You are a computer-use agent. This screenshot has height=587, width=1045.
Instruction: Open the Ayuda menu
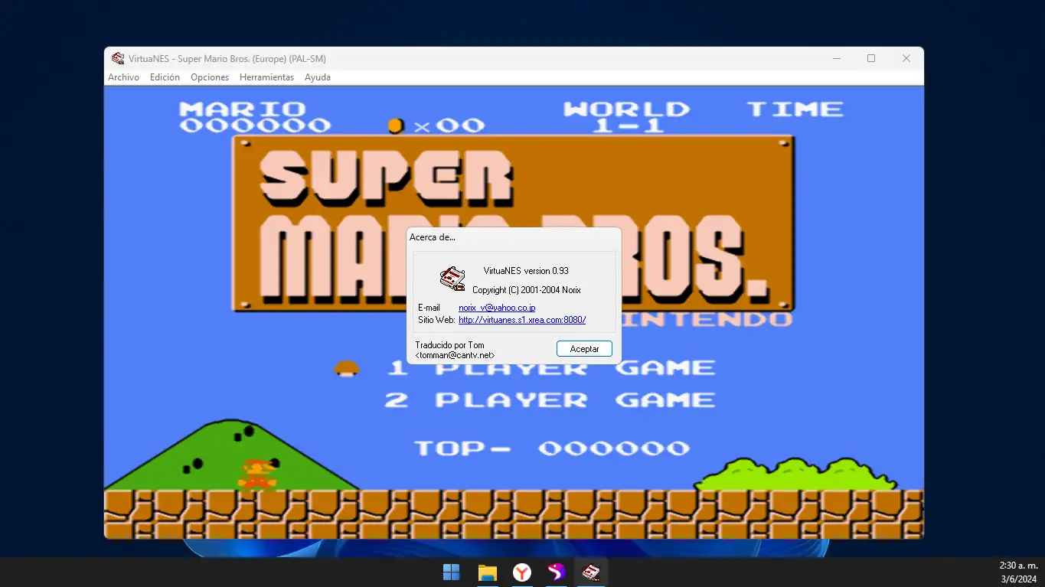click(318, 77)
